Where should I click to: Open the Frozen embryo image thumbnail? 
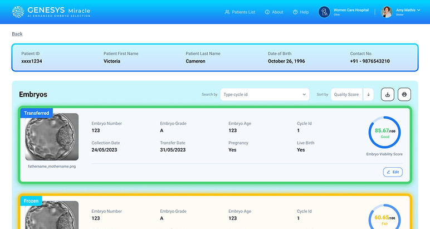click(x=52, y=215)
